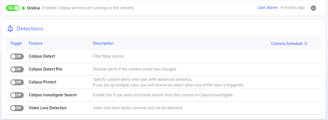Click the faulty cameras description text
The image size is (328, 120).
click(138, 108)
